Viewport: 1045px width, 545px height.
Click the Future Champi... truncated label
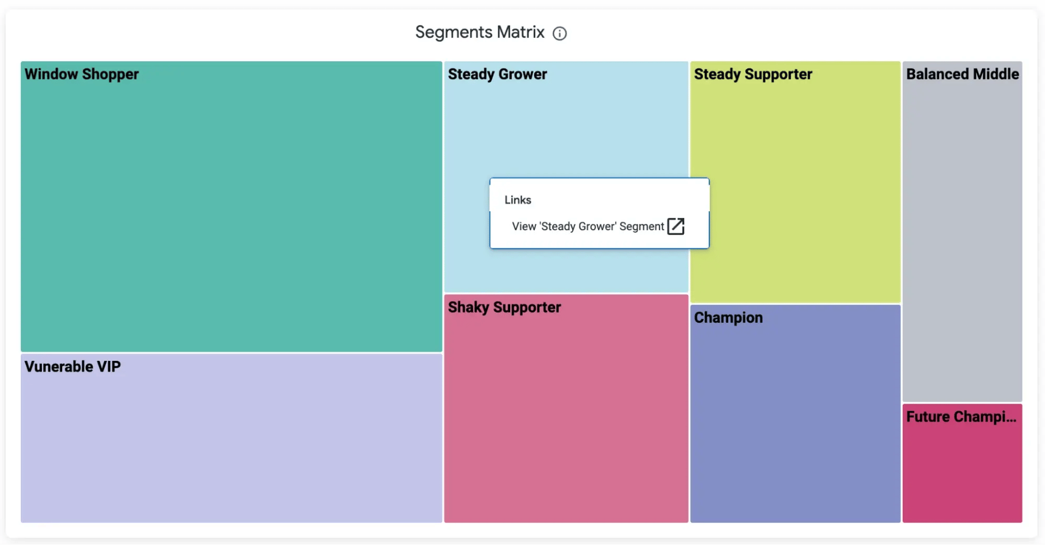[961, 417]
